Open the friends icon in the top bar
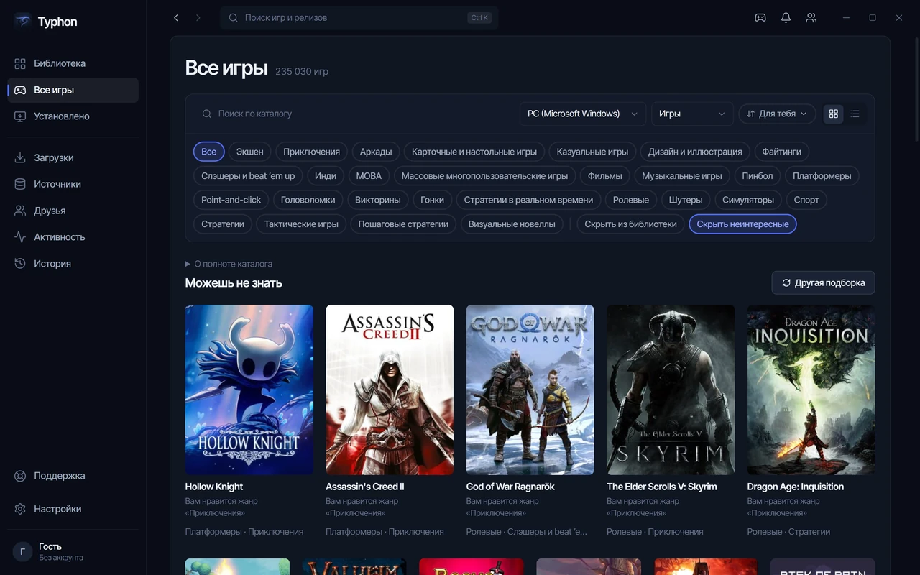920x575 pixels. [x=811, y=17]
